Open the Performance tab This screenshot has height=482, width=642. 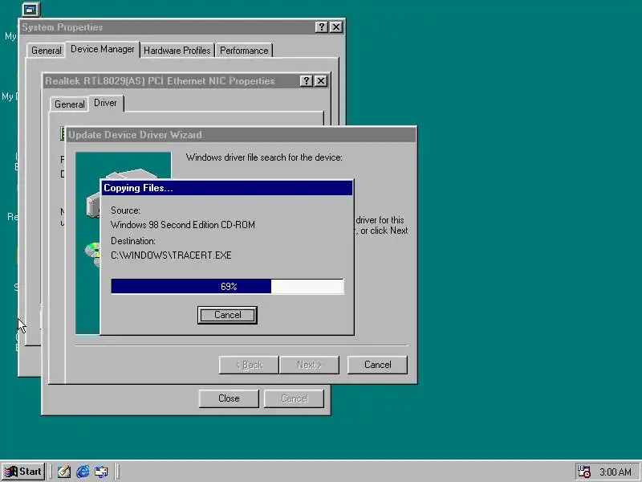244,51
